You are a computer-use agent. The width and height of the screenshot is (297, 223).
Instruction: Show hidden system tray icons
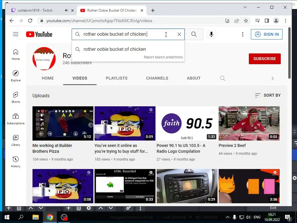coord(228,217)
